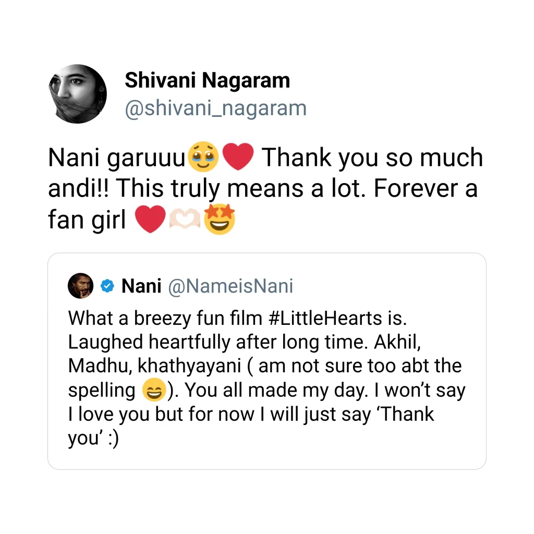The width and height of the screenshot is (534, 534).
Task: Open the @NameisNani handle
Action: coord(230,286)
